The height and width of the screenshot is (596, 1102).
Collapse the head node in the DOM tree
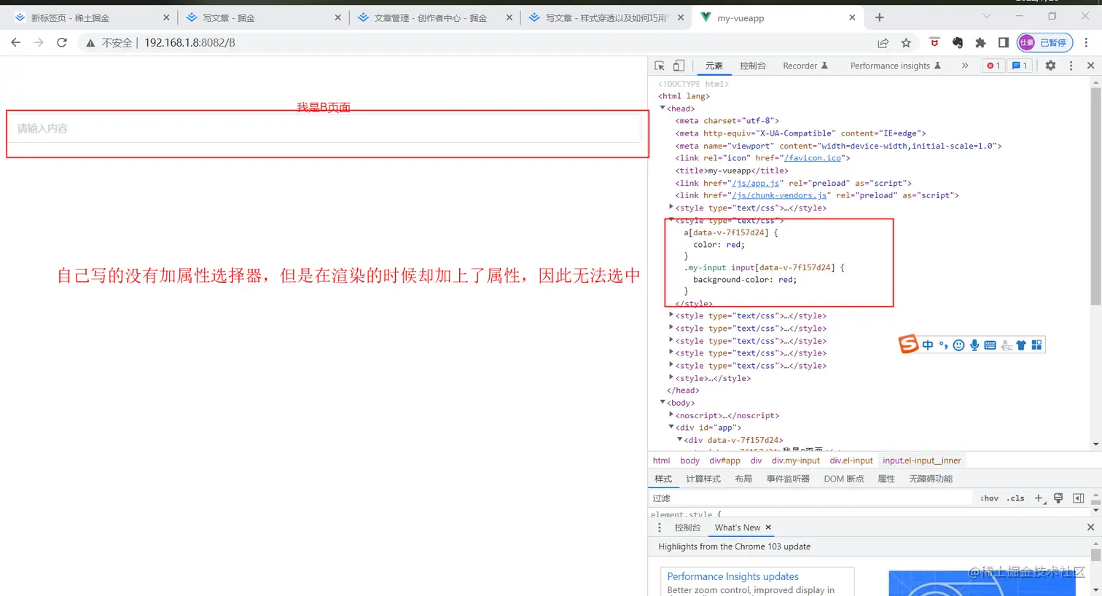[663, 108]
